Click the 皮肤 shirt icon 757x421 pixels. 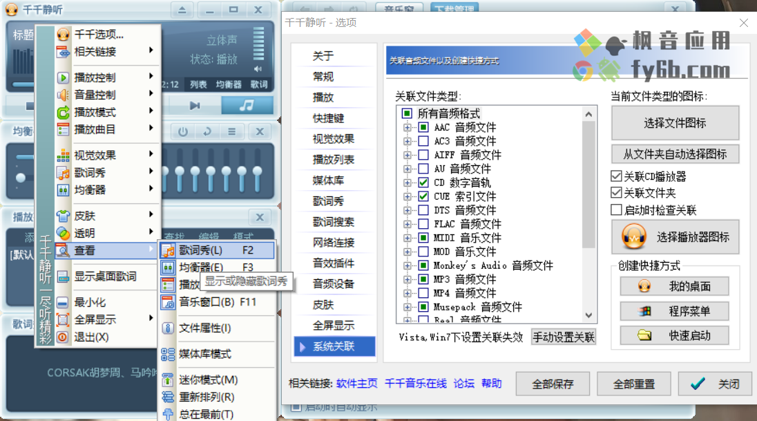click(64, 216)
